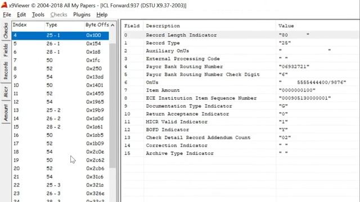This screenshot has width=360, height=202.
Task: Click the x9Viewer application icon in title bar
Action: pos(4,5)
